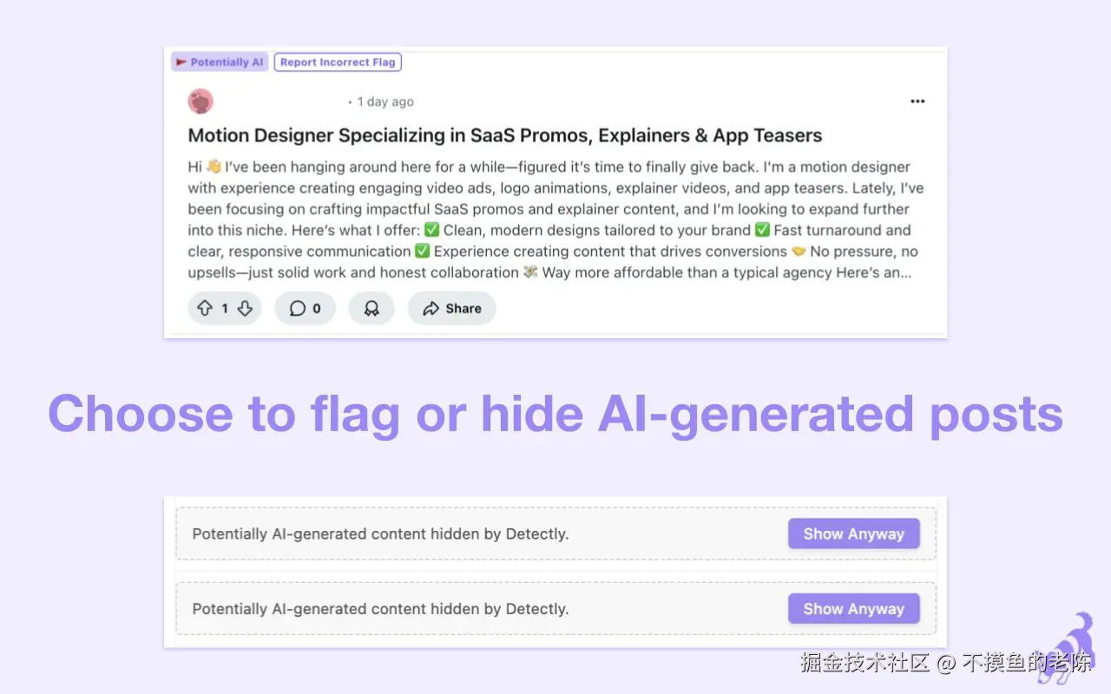Click the Share button

pyautogui.click(x=451, y=308)
